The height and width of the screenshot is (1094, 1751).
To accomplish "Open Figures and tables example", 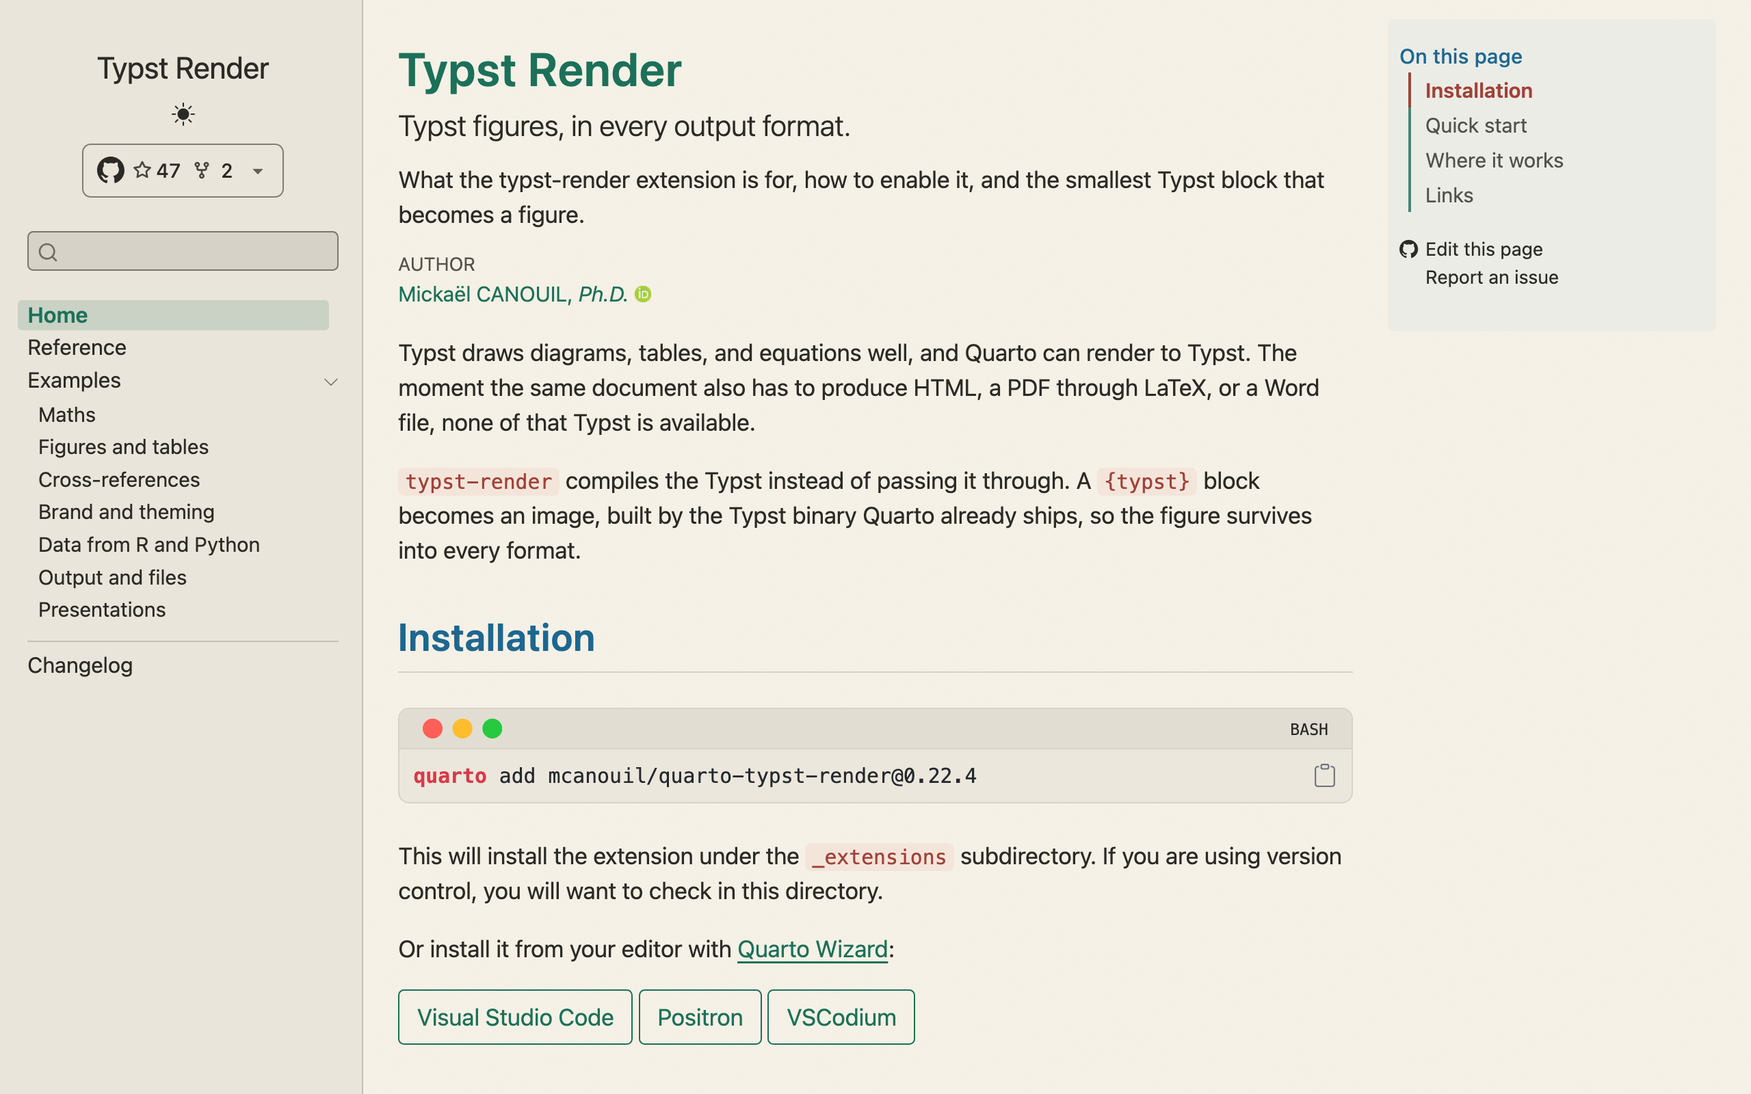I will coord(123,447).
